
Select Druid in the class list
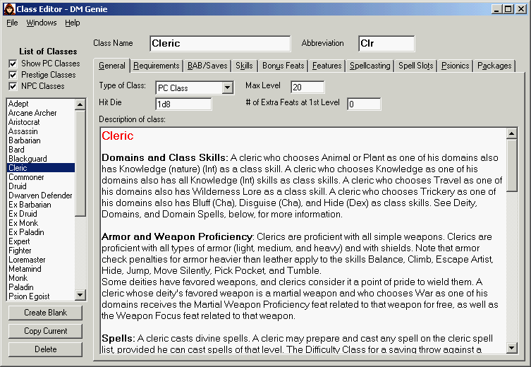tap(41, 186)
